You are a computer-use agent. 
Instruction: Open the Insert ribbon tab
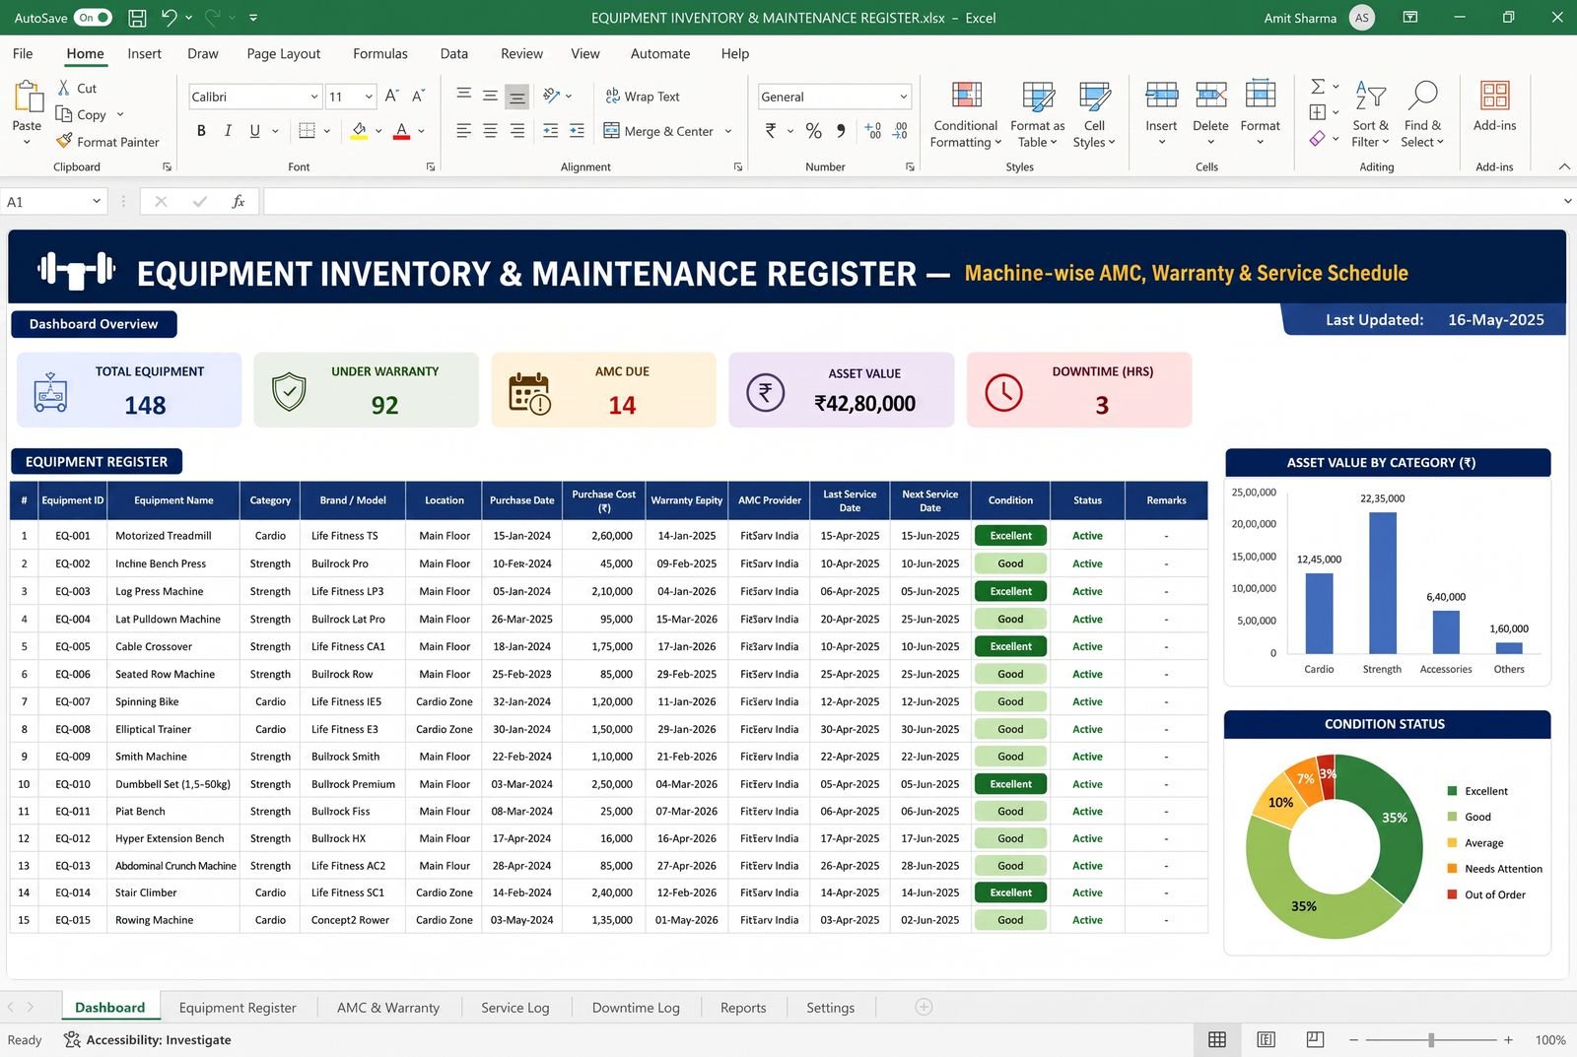coord(144,53)
